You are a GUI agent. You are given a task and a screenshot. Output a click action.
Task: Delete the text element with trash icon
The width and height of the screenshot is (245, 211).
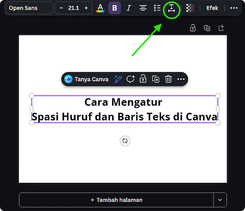(x=168, y=79)
